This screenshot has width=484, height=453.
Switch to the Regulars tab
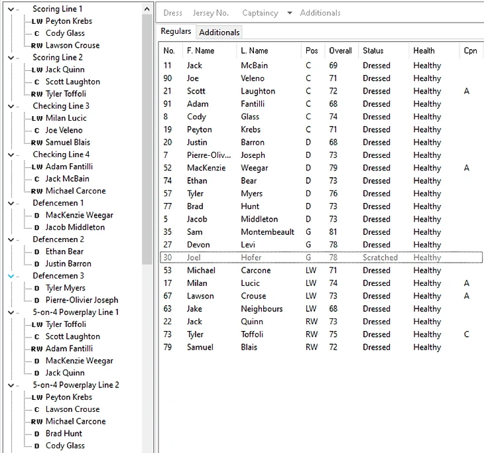point(176,31)
